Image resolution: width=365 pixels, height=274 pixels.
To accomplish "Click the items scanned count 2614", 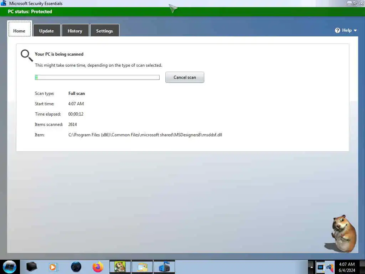I will [72, 125].
